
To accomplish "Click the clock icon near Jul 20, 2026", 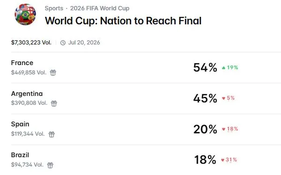I will coord(63,43).
